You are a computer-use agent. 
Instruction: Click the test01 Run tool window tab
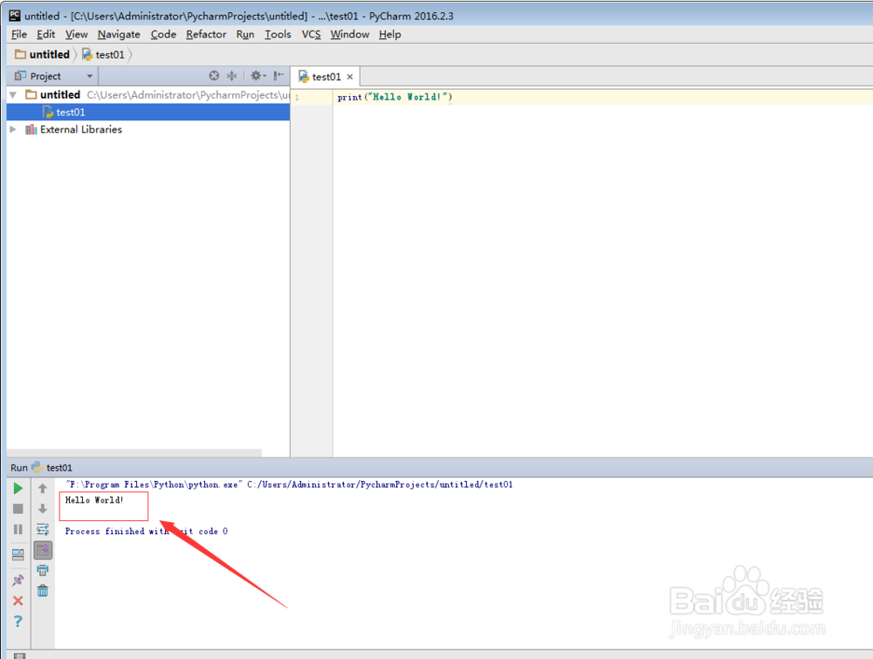tap(52, 468)
